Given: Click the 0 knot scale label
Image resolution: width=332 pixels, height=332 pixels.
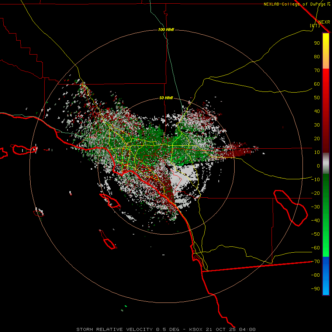Looking at the screenshot, I should 318,166.
